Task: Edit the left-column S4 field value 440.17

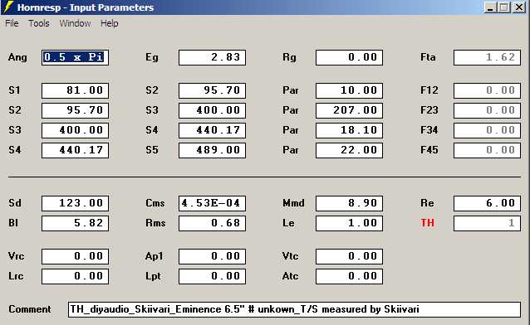Action: click(x=75, y=150)
